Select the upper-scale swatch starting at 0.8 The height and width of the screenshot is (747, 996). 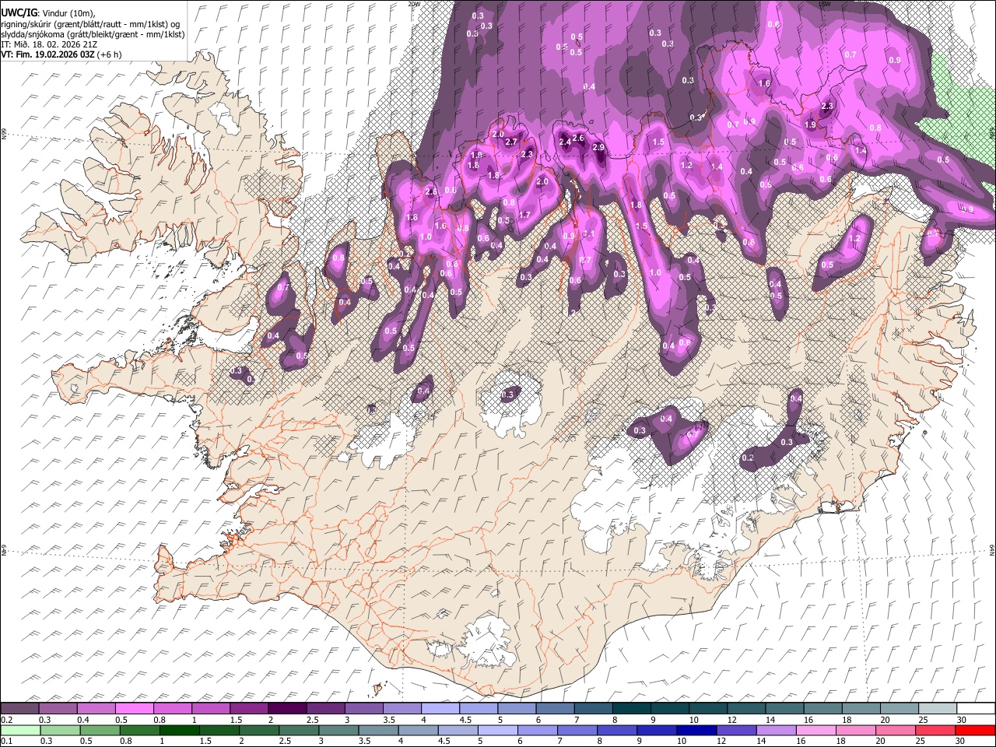[x=173, y=709]
